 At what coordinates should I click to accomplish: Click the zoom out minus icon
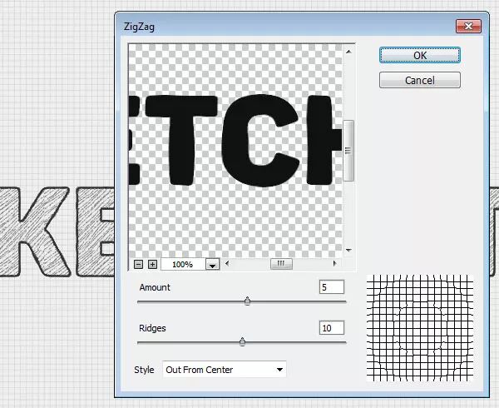click(138, 264)
